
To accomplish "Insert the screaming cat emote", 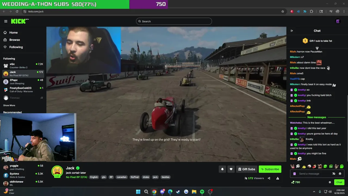I will click(320, 166).
